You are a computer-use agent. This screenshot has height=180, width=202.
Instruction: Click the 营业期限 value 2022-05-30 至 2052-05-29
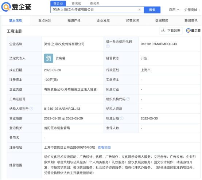click(x=63, y=118)
